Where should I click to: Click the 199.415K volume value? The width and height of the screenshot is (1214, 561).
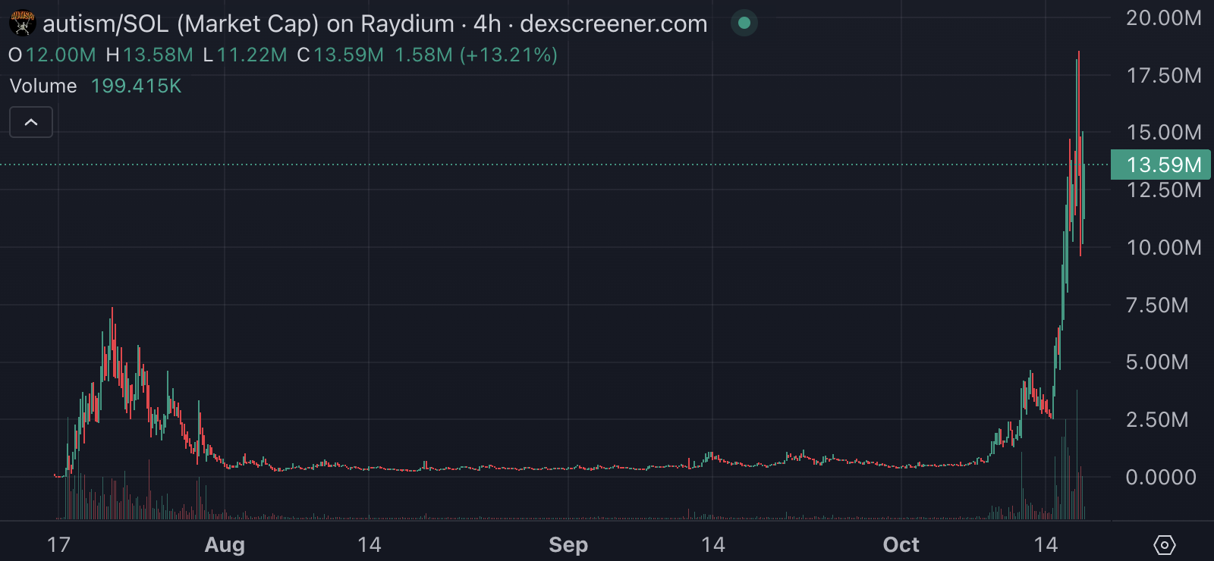[x=137, y=86]
